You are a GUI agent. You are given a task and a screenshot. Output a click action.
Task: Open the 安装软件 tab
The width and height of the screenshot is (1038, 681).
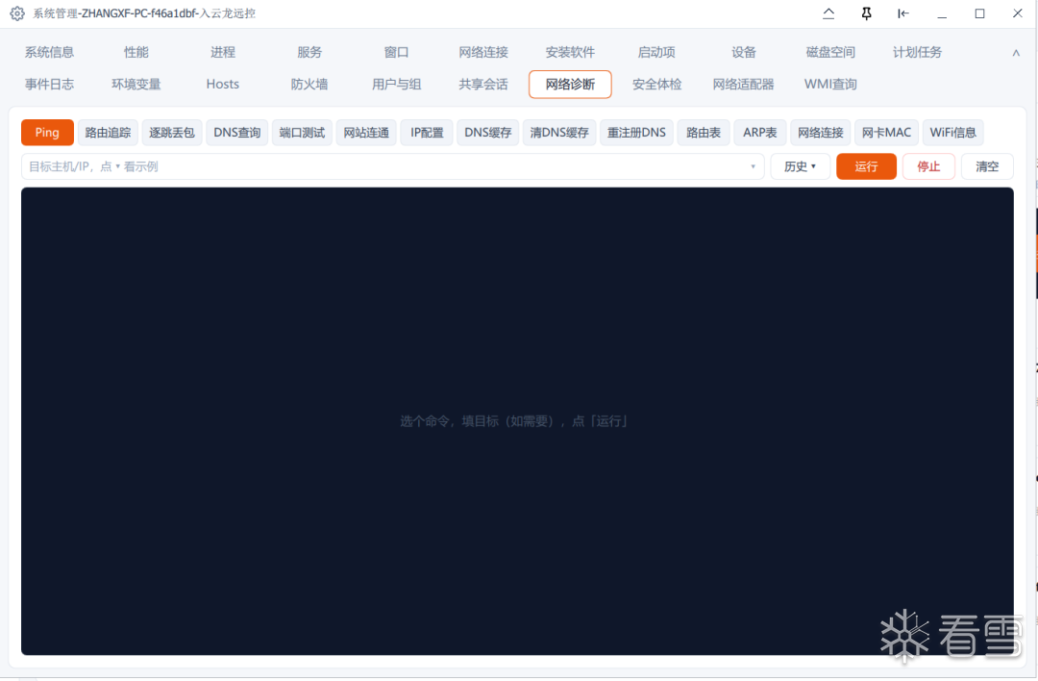click(x=570, y=52)
